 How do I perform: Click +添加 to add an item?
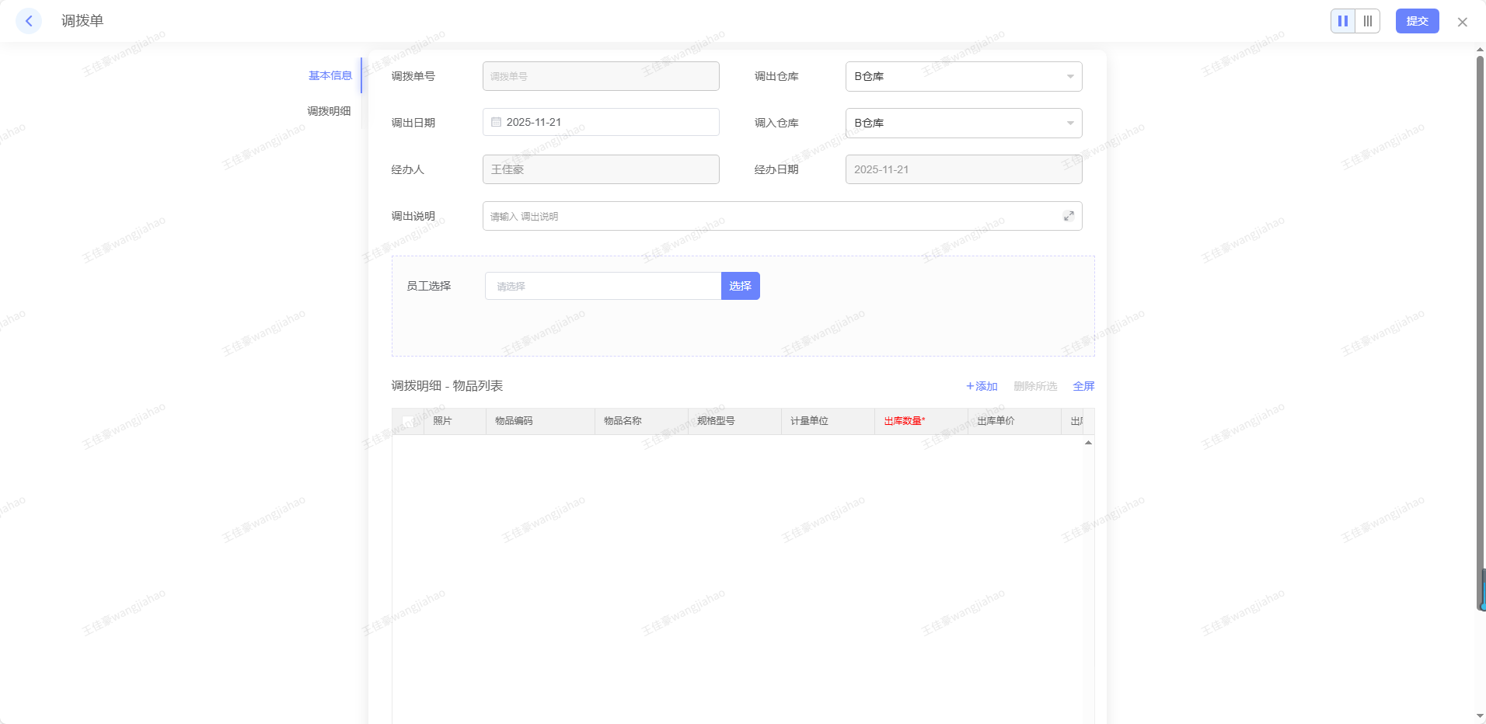click(982, 386)
